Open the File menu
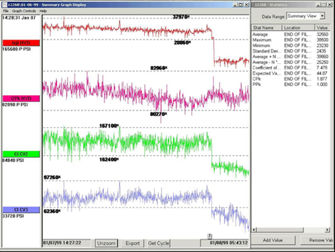335x252 pixels. (5, 11)
